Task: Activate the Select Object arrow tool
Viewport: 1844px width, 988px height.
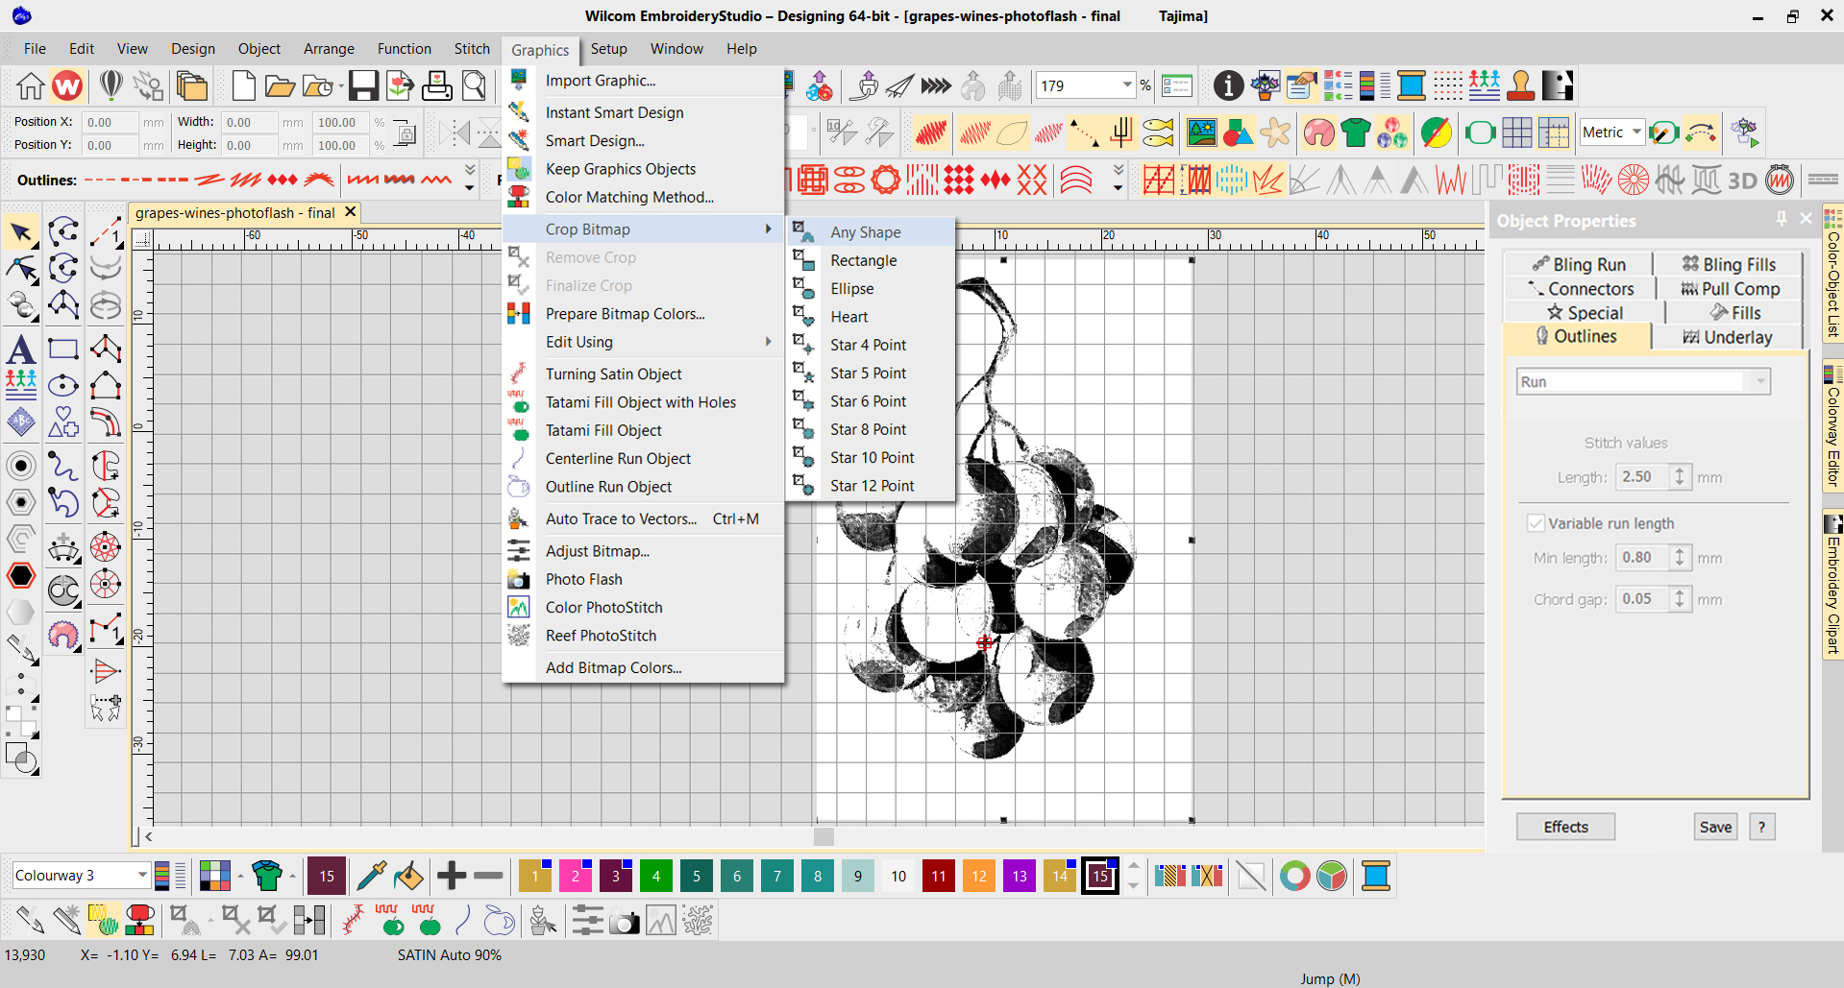Action: pyautogui.click(x=21, y=230)
